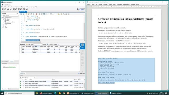Toggle word wrapping in SQL editor

[x=69, y=14]
